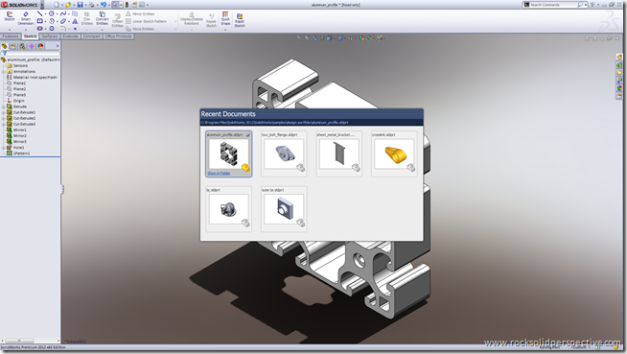Image resolution: width=627 pixels, height=354 pixels.
Task: Open the DimXpertManager tab icon
Action: (x=32, y=46)
